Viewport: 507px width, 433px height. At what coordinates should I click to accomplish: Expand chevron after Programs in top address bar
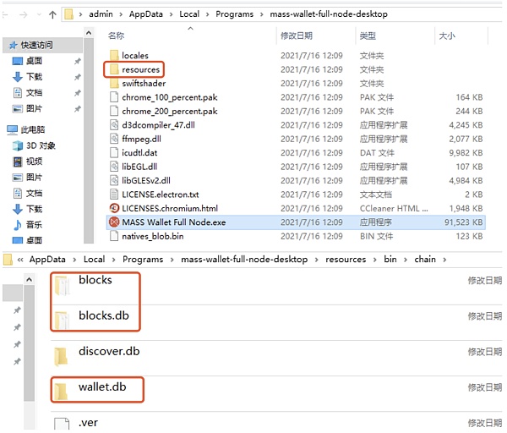pyautogui.click(x=262, y=14)
